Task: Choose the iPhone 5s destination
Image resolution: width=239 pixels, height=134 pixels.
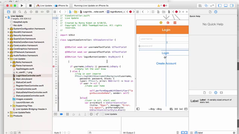Action: coord(61,6)
